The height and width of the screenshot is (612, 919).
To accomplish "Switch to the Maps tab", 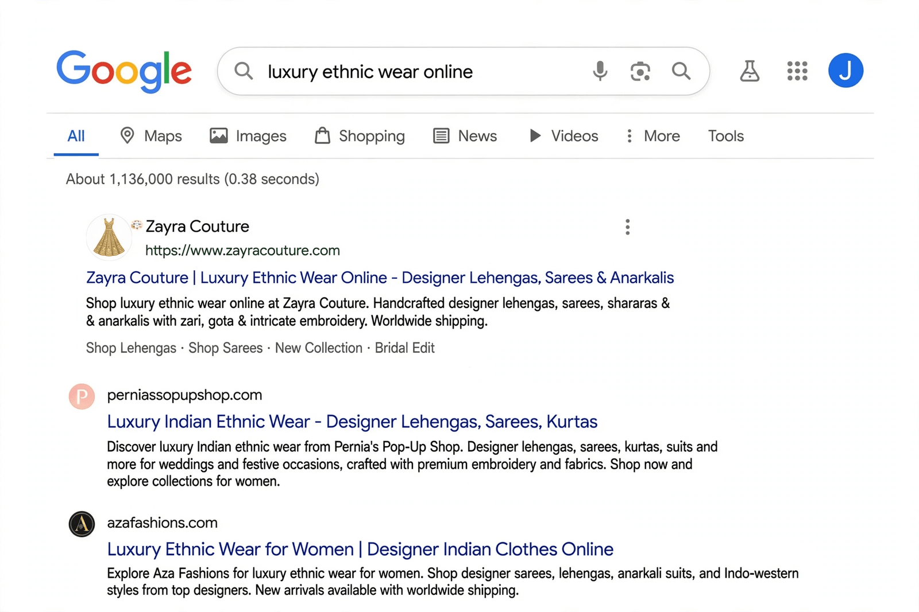I will 151,136.
